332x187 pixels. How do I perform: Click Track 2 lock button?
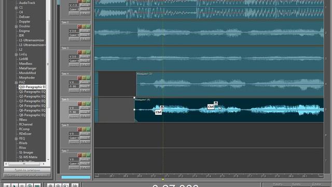[x=74, y=39]
